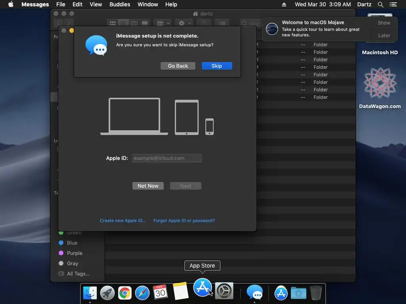The width and height of the screenshot is (406, 304).
Task: Open the File menu
Action: [61, 4]
